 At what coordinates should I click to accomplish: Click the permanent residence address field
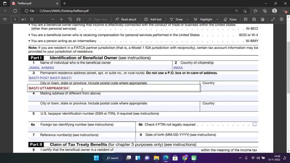143,78
